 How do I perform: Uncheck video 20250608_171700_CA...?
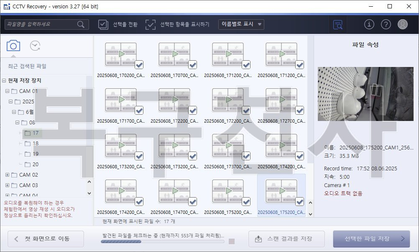point(139,110)
